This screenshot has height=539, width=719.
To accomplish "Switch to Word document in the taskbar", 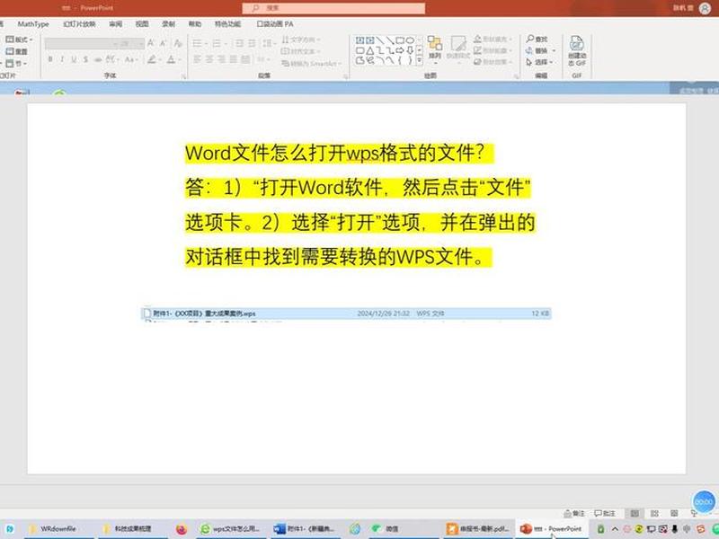I will (305, 529).
